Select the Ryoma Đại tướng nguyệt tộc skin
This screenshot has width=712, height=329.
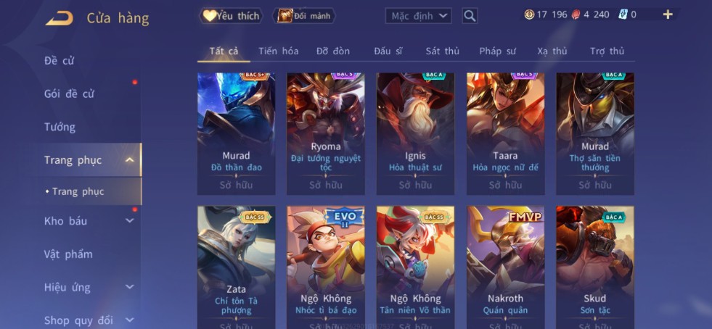pos(326,134)
